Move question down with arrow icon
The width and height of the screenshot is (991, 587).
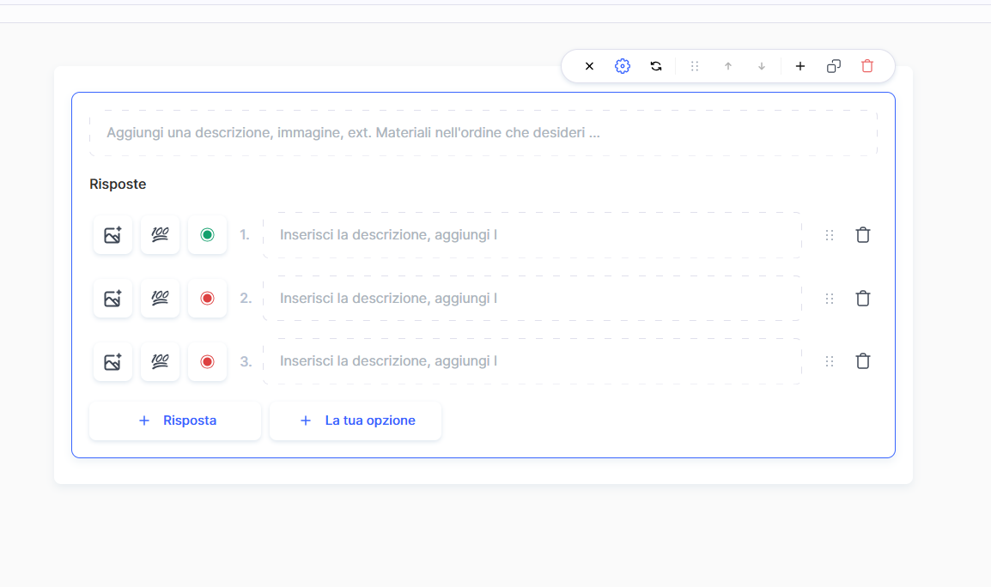click(x=762, y=66)
